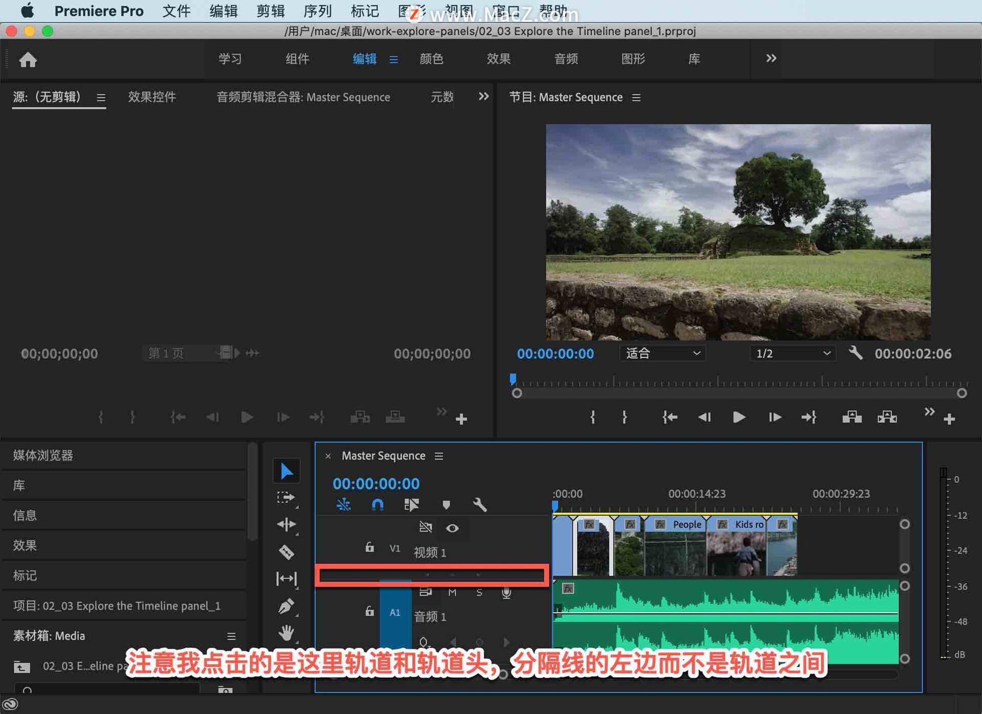Click the Program monitor playhead marker
The height and width of the screenshot is (714, 982).
(x=512, y=379)
